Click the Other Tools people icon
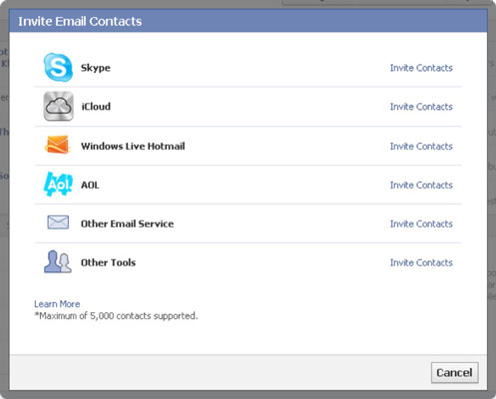Screen dimensions: 496x399 coord(58,261)
